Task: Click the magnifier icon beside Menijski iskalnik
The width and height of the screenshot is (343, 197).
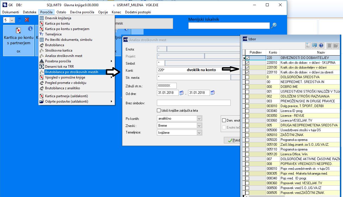Action: point(273,26)
